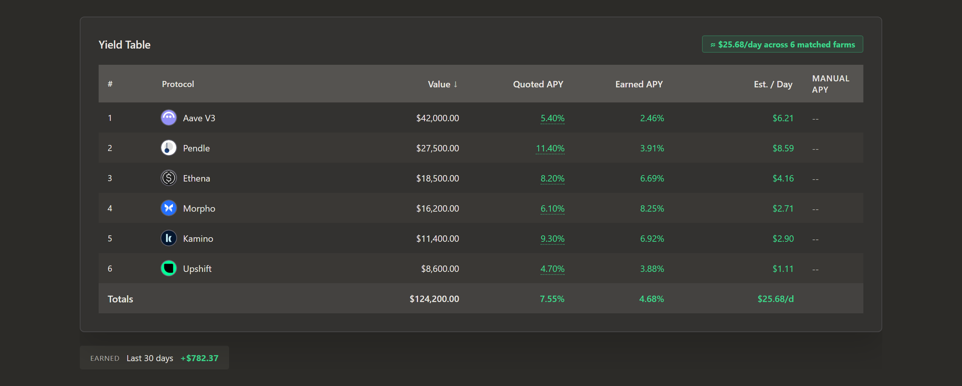
Task: Edit Ethena manual APY placeholder
Action: 815,178
